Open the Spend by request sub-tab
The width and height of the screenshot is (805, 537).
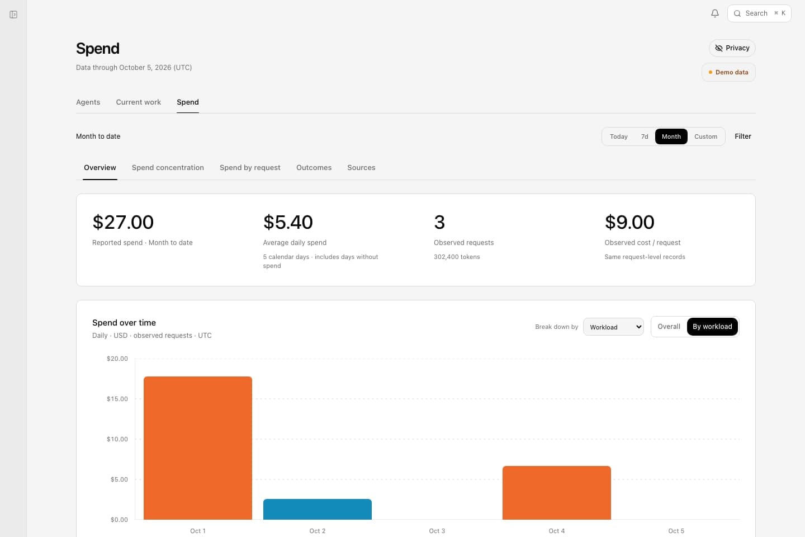[x=250, y=168]
